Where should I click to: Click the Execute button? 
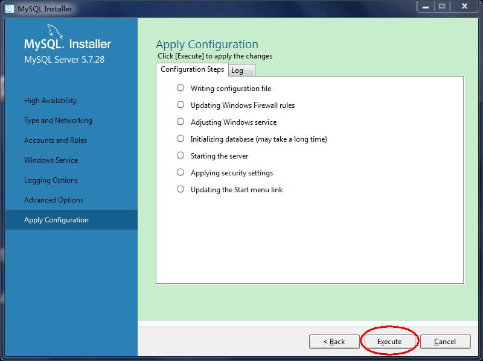click(389, 341)
